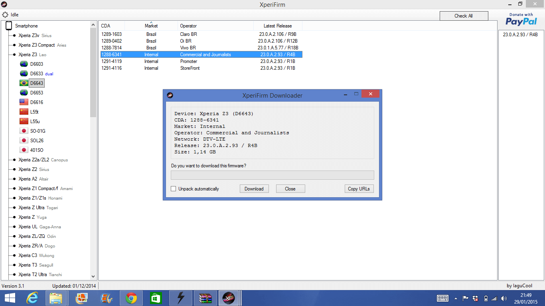Viewport: 545px width, 306px height.
Task: Click the Brazil flag icon beside D6643
Action: [24, 83]
